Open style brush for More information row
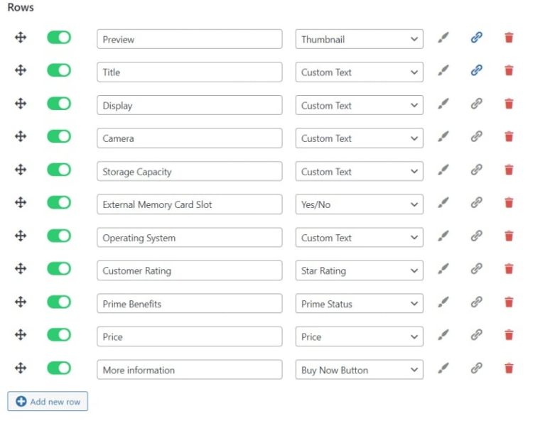This screenshot has width=533, height=428. tap(443, 368)
